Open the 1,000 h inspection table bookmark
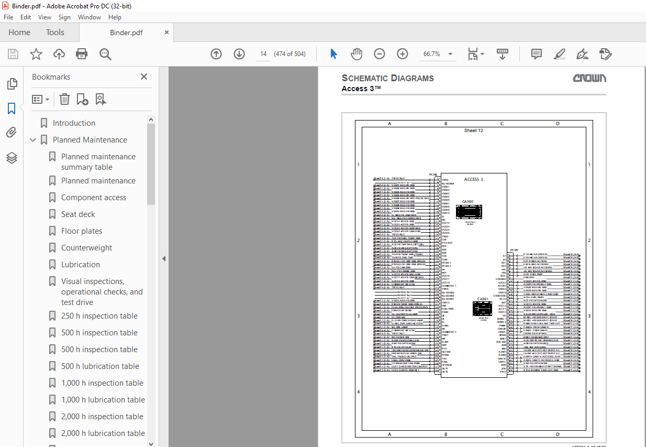 tap(102, 383)
